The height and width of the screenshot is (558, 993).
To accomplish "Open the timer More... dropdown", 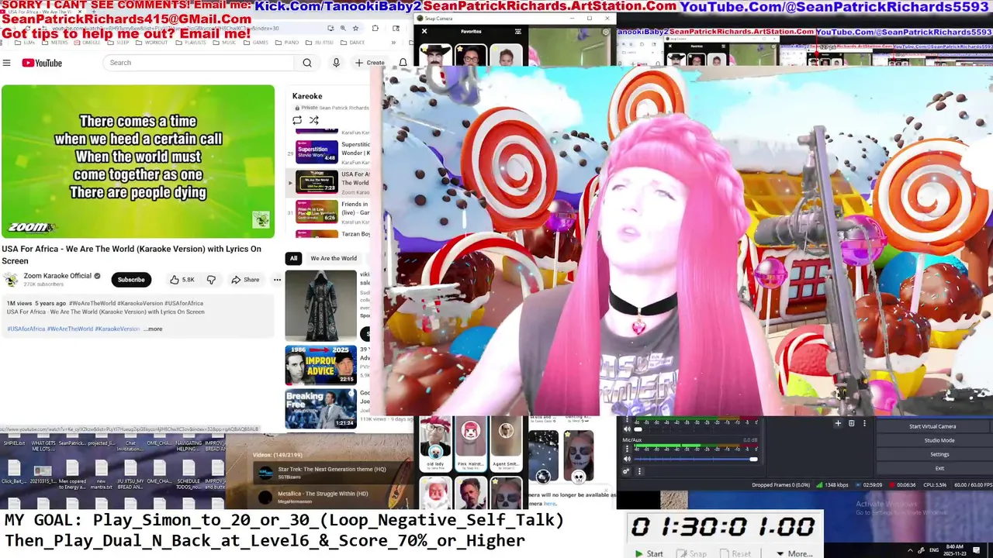I will [794, 553].
